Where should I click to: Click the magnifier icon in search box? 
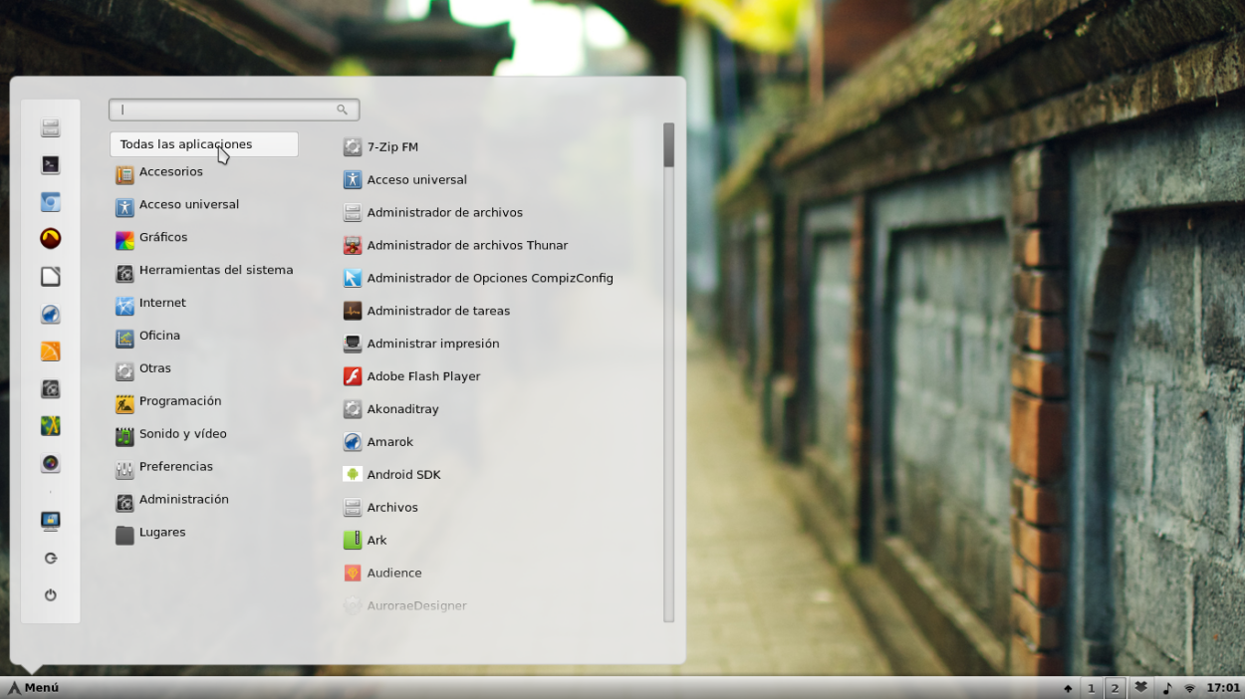343,110
